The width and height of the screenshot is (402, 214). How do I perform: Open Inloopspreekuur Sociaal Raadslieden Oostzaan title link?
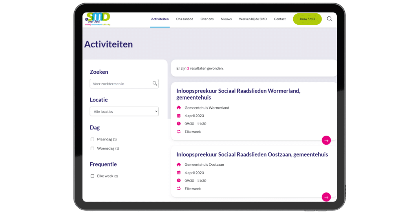click(x=252, y=154)
